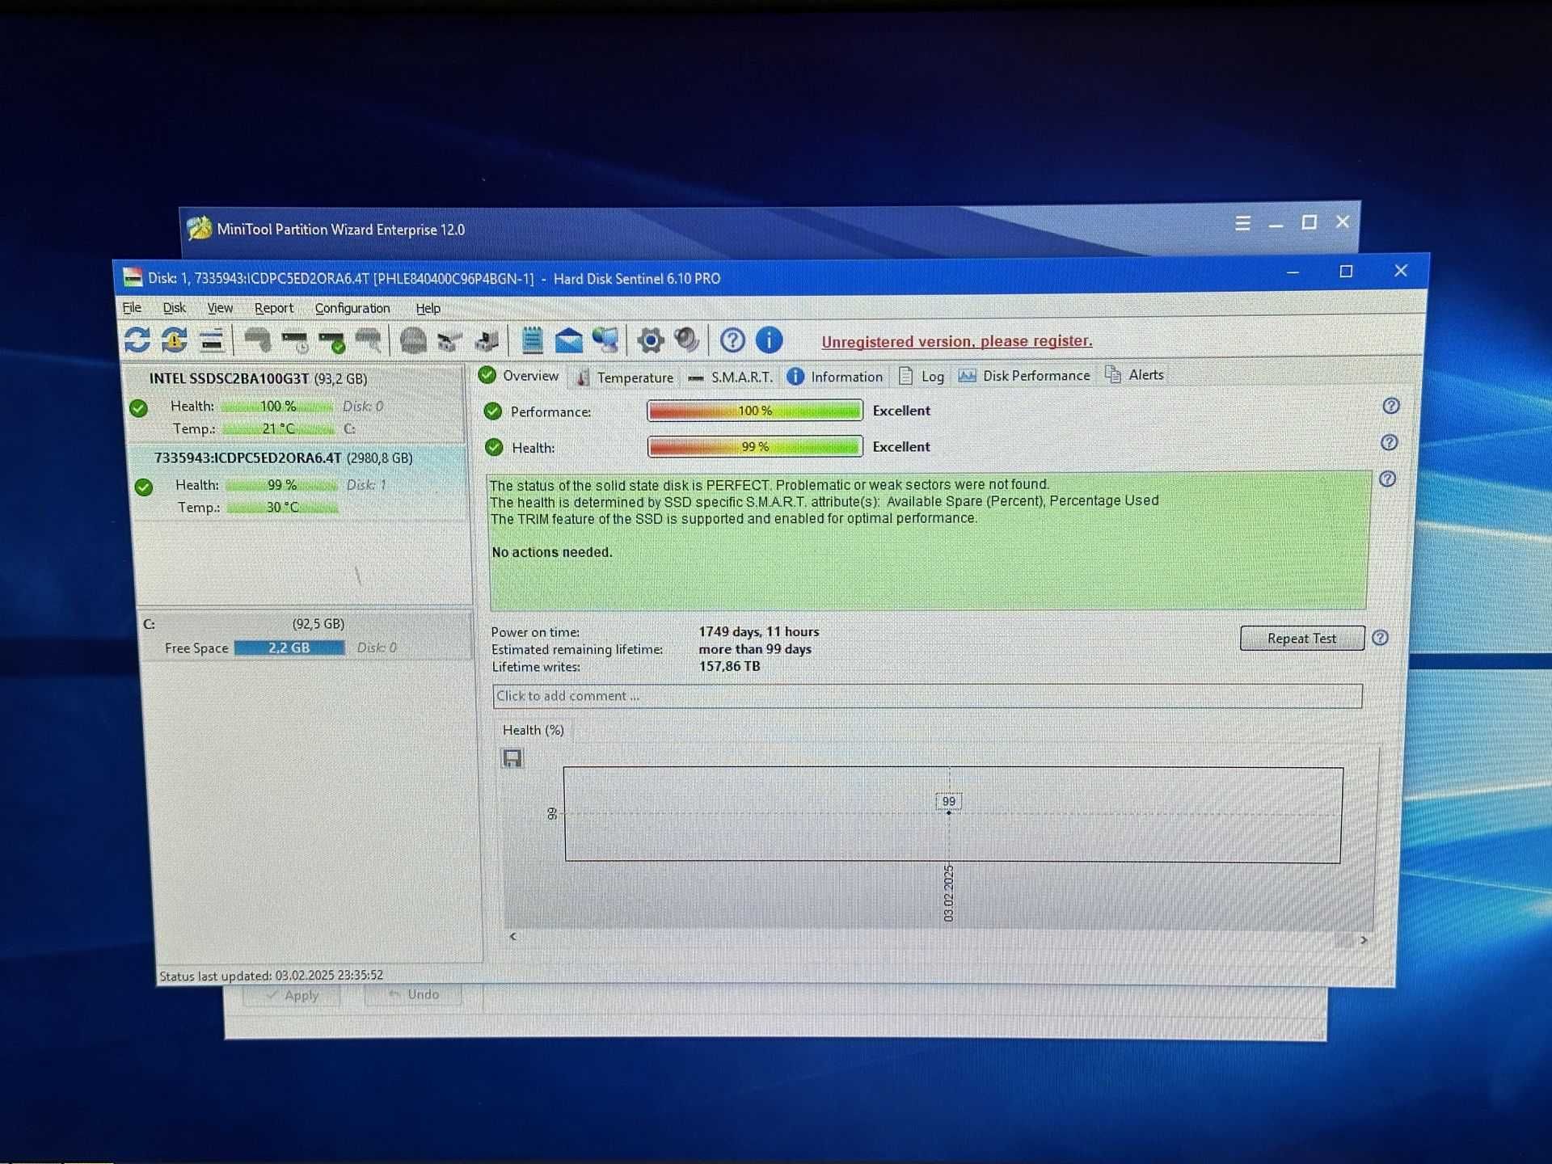Switch to the Information tab

(835, 377)
